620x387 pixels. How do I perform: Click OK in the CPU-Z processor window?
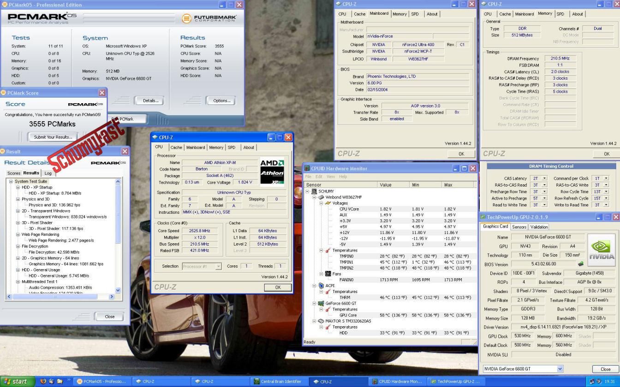(278, 287)
